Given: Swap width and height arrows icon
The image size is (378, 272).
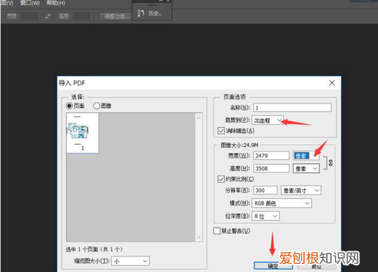Looking at the screenshot, I should [48, 16].
